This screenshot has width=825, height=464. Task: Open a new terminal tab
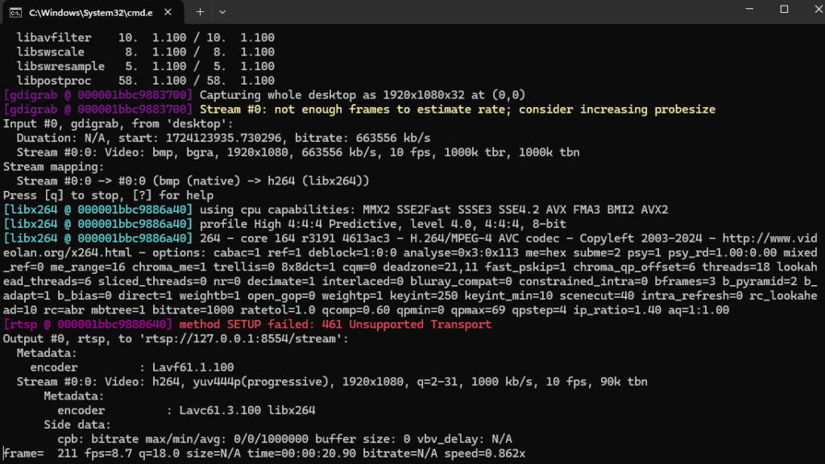200,12
